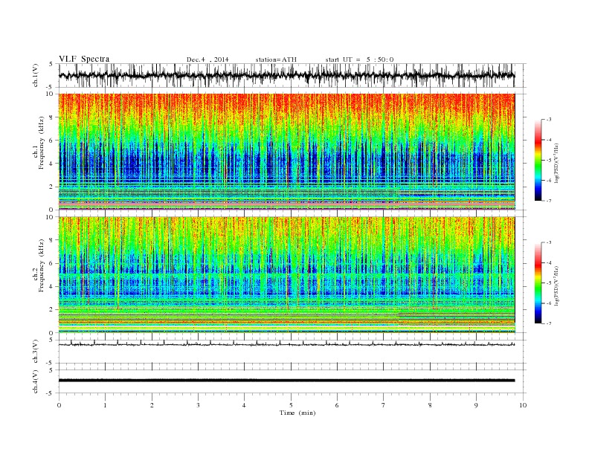The width and height of the screenshot is (589, 455).
Task: Click the "10" tick on the time axis
Action: click(x=523, y=405)
